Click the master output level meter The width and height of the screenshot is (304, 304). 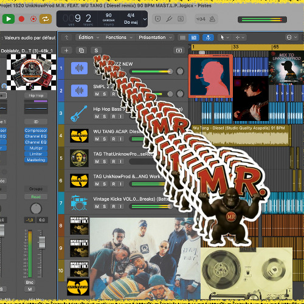tap(262, 19)
